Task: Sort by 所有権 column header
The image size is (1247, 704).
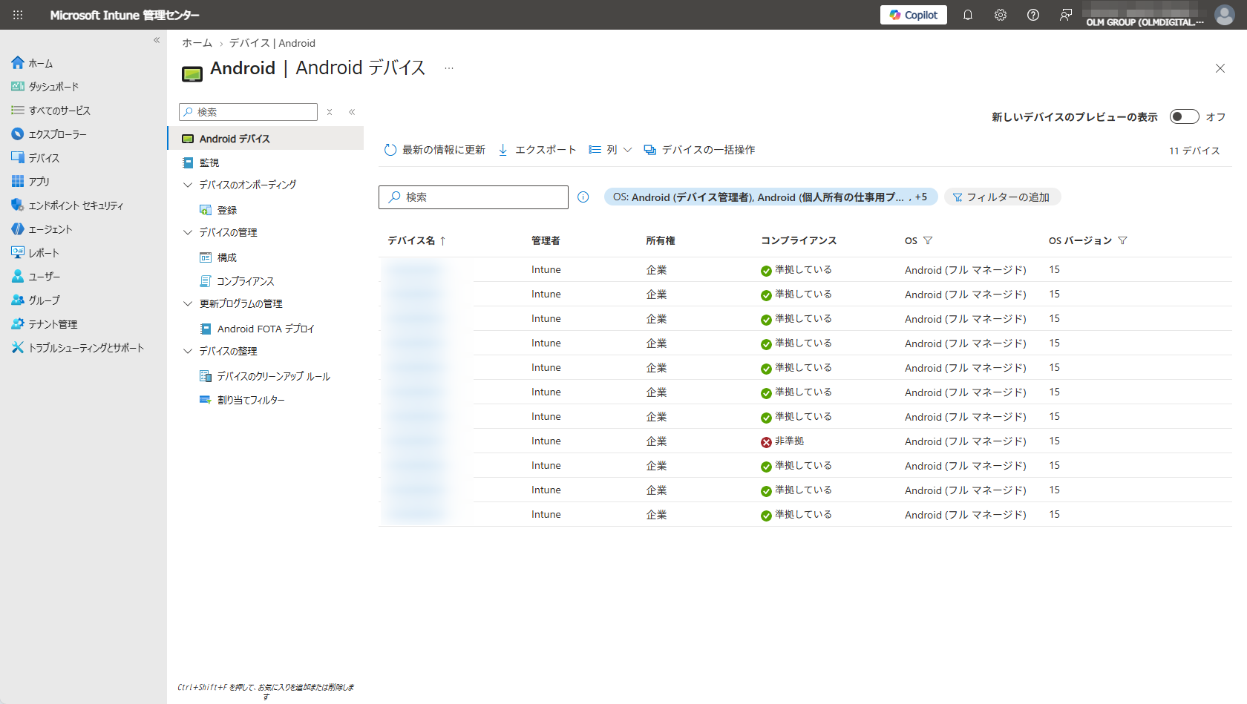Action: [661, 240]
